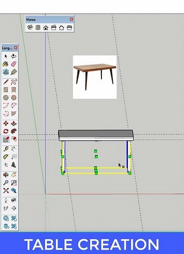The height and width of the screenshot is (254, 184).
Task: Activate the Protractor tool
Action: coord(6,157)
